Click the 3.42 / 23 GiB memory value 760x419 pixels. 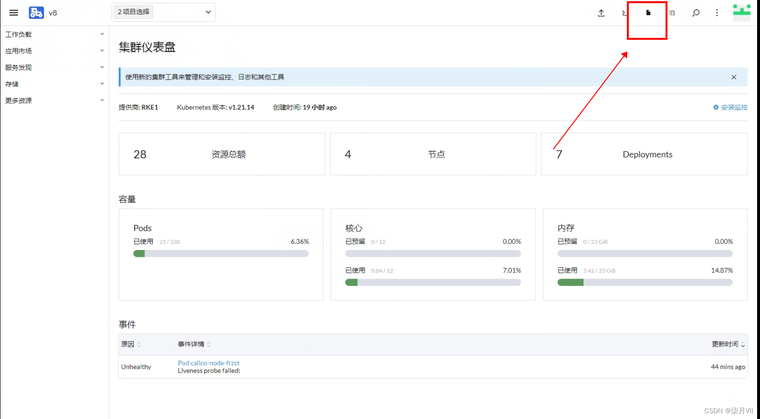click(599, 271)
